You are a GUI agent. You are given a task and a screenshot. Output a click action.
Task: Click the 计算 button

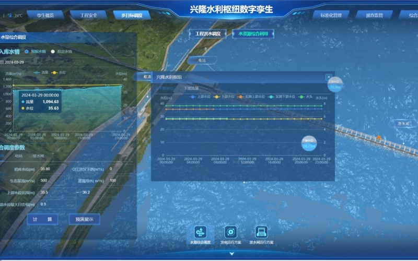42,219
